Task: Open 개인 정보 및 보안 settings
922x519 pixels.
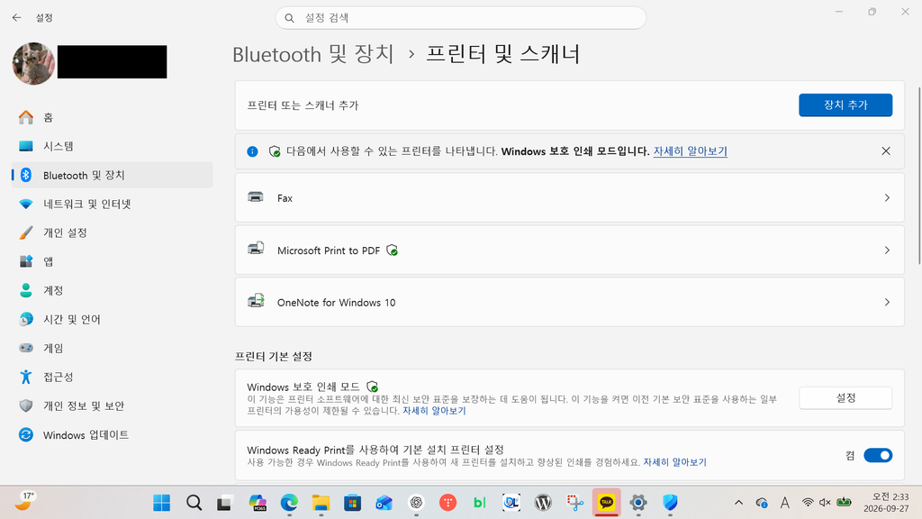Action: click(112, 406)
